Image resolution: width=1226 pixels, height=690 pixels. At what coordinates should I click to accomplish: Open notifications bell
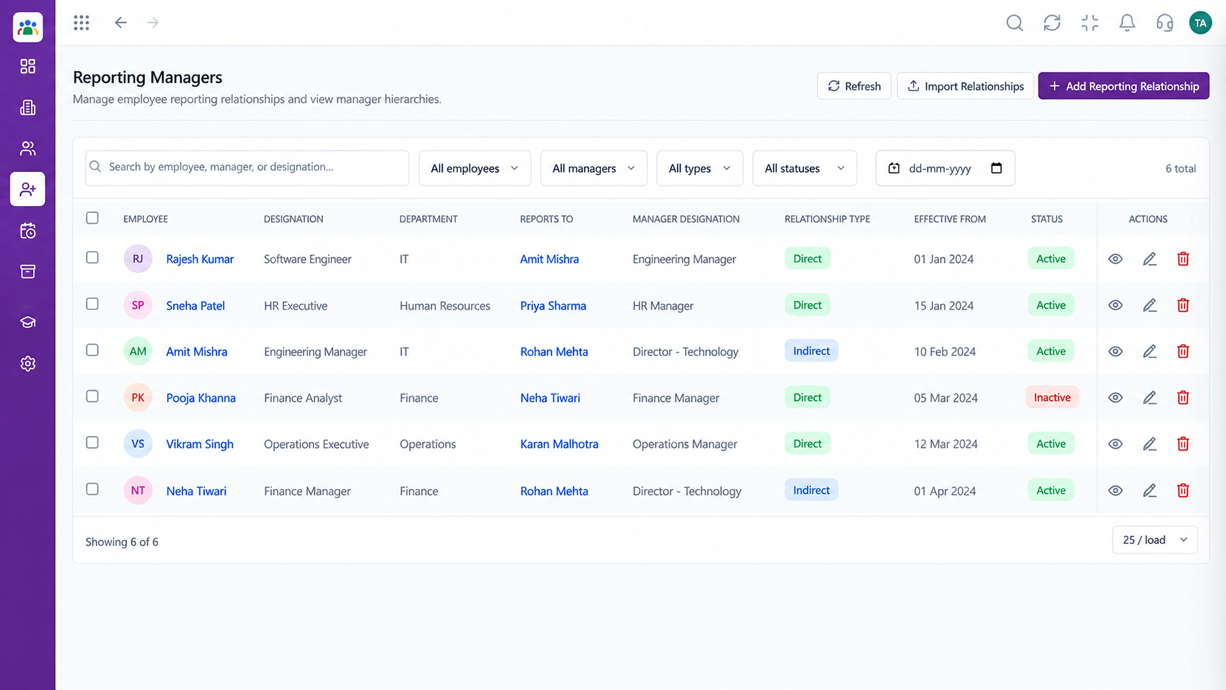[1127, 22]
